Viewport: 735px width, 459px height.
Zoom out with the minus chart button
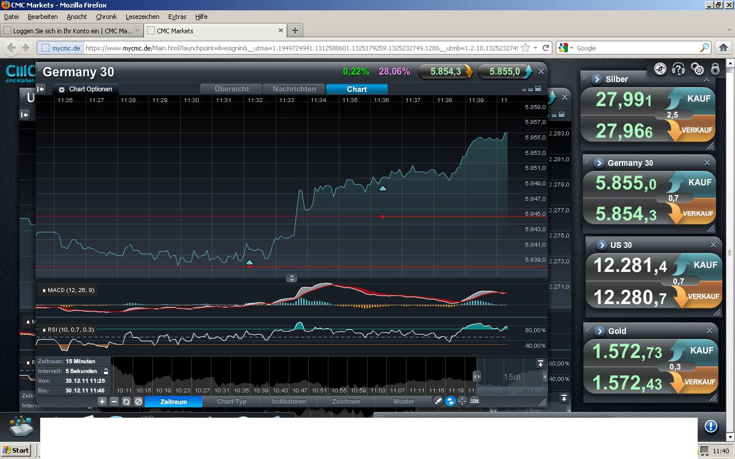coord(114,402)
